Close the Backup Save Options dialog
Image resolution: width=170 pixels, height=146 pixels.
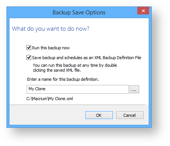(x=143, y=11)
